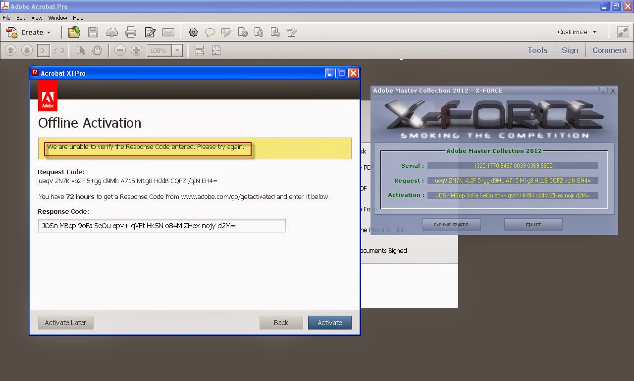Click the 'unable to verify' error message

[x=146, y=147]
